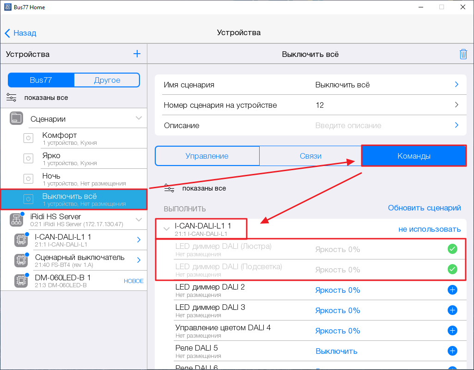Add Реле DALI 5 with plus icon
Image resolution: width=474 pixels, height=370 pixels.
coord(452,351)
